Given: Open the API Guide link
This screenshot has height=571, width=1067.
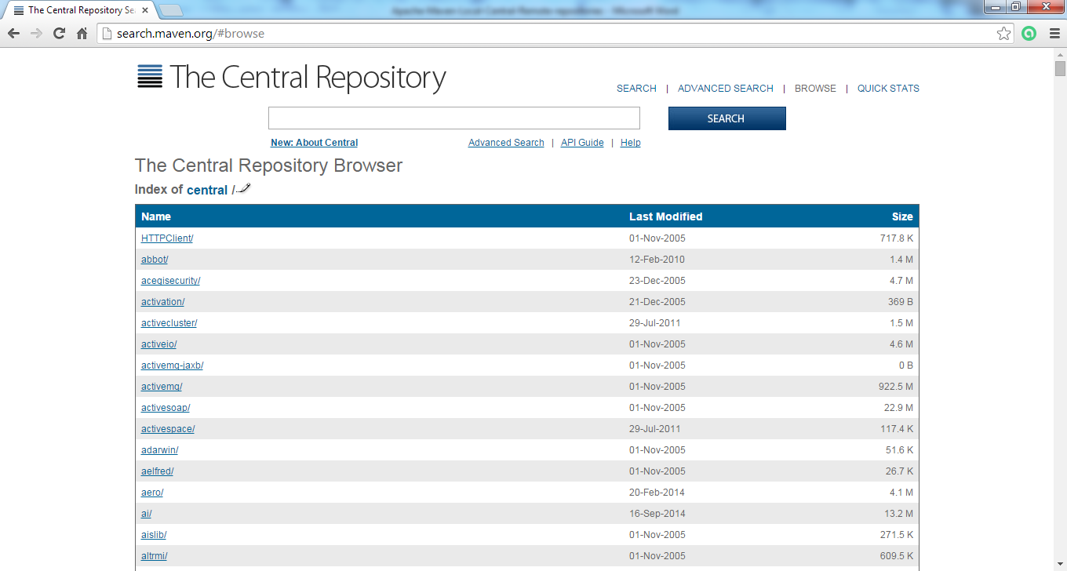Looking at the screenshot, I should point(582,143).
